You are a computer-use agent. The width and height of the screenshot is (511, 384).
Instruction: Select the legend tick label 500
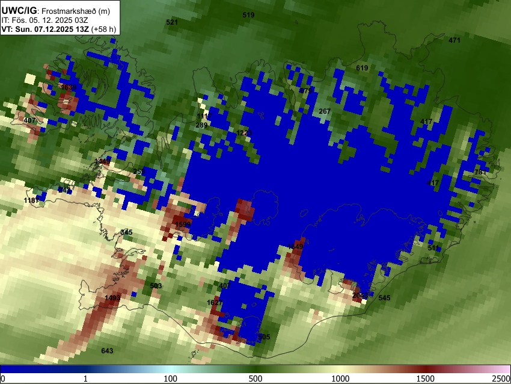[x=255, y=379]
